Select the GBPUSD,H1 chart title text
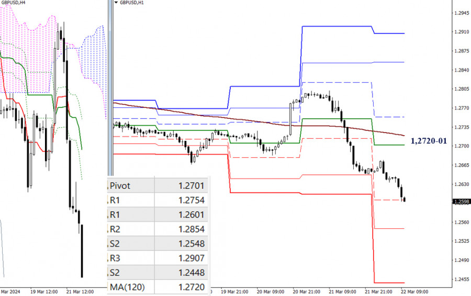This screenshot has width=471, height=296. tap(132, 3)
